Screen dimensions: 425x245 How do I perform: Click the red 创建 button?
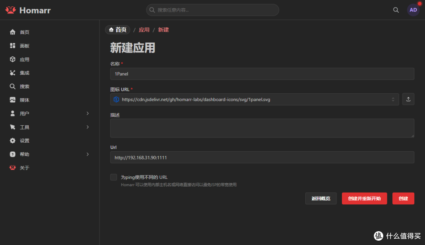pyautogui.click(x=403, y=199)
